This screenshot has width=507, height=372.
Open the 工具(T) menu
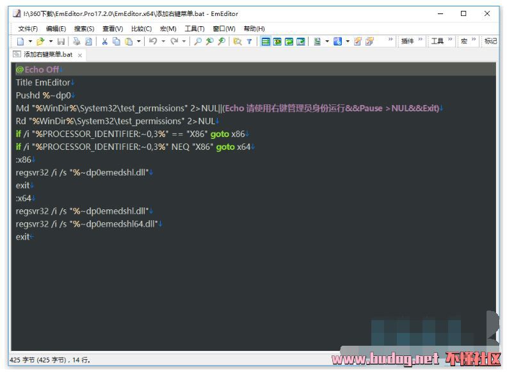195,29
